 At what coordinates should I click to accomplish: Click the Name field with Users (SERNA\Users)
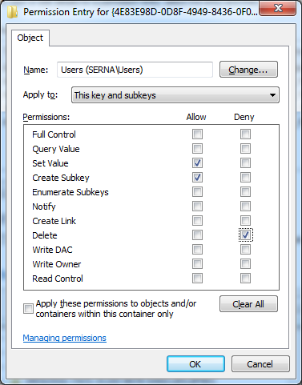click(135, 70)
